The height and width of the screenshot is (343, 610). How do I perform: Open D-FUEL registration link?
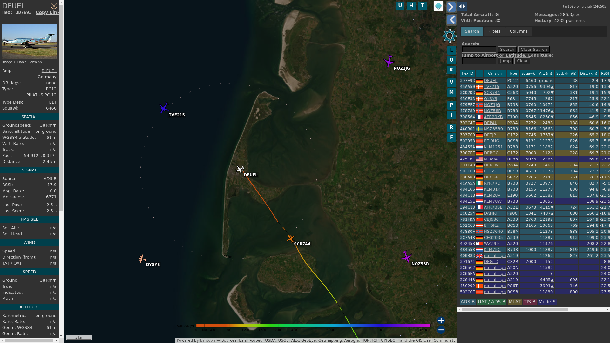[49, 71]
